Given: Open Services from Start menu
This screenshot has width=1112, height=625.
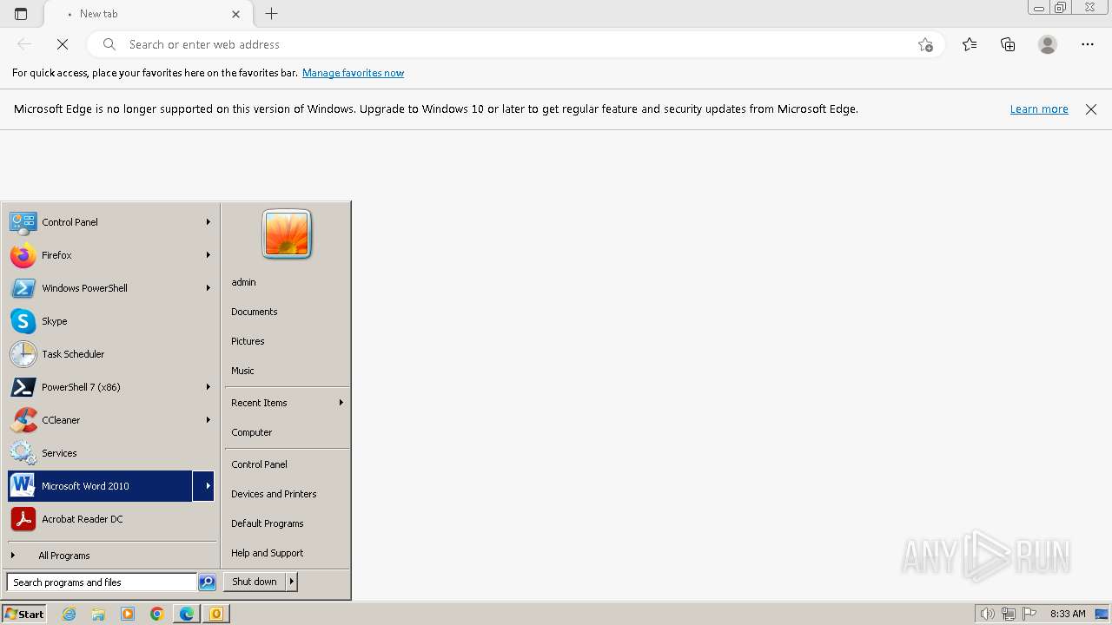Looking at the screenshot, I should 111,453.
